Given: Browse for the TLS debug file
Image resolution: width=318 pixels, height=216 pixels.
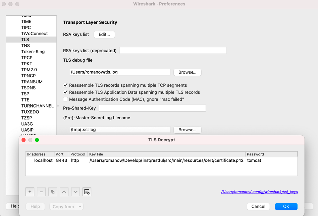Looking at the screenshot, I should click(187, 72).
